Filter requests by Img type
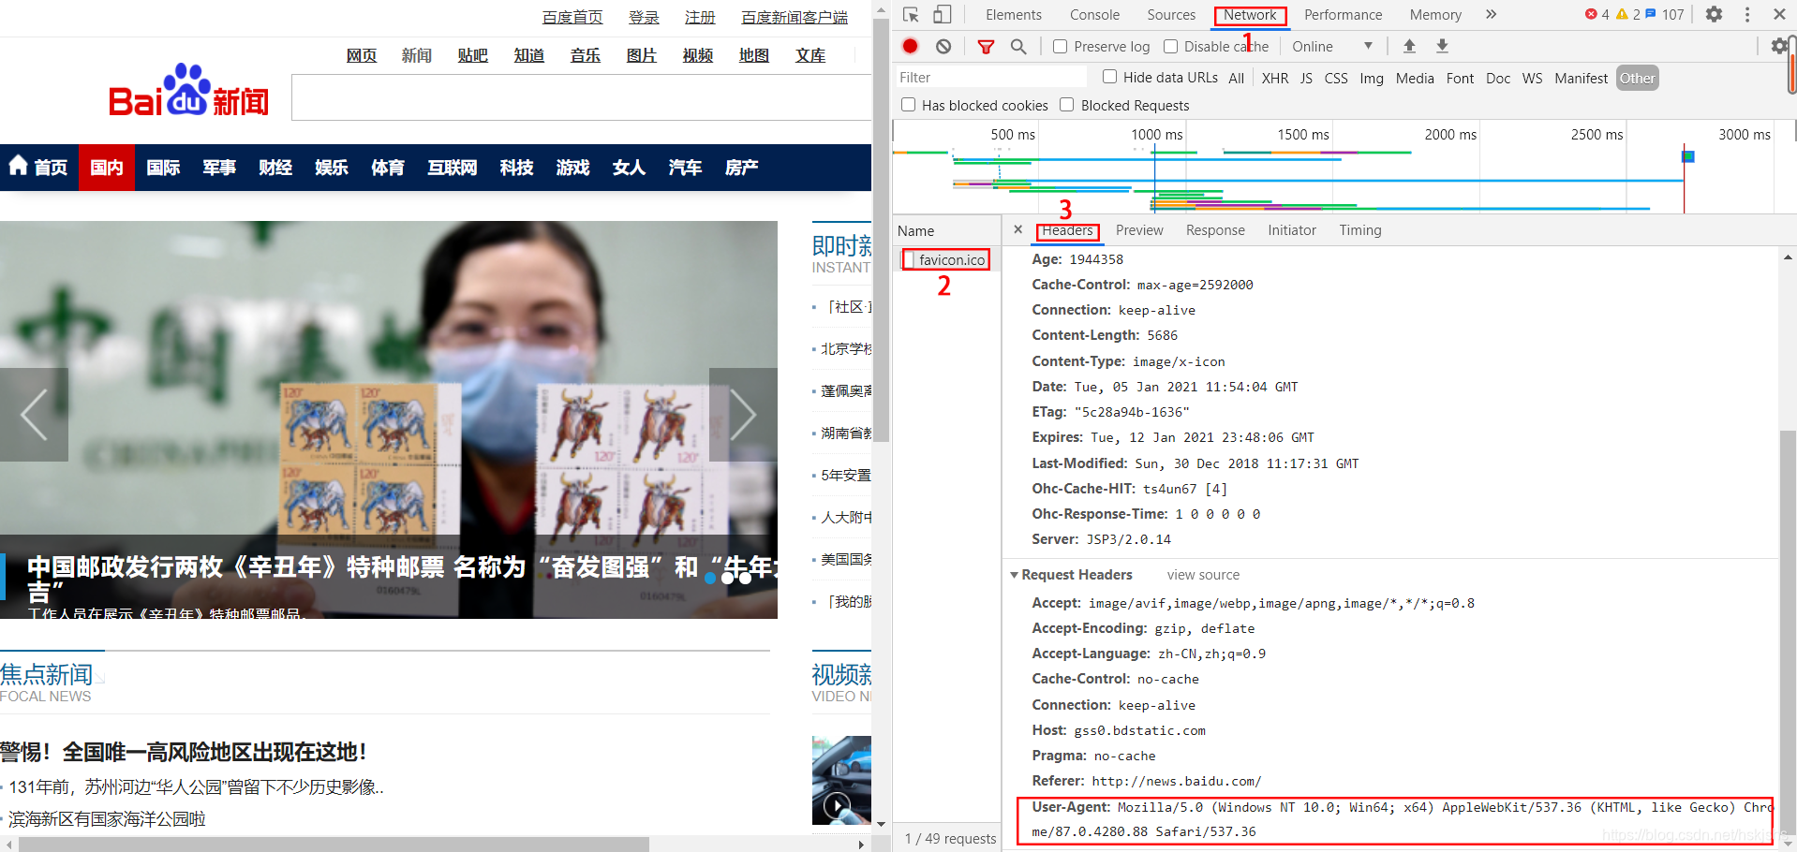This screenshot has width=1797, height=852. (1372, 78)
